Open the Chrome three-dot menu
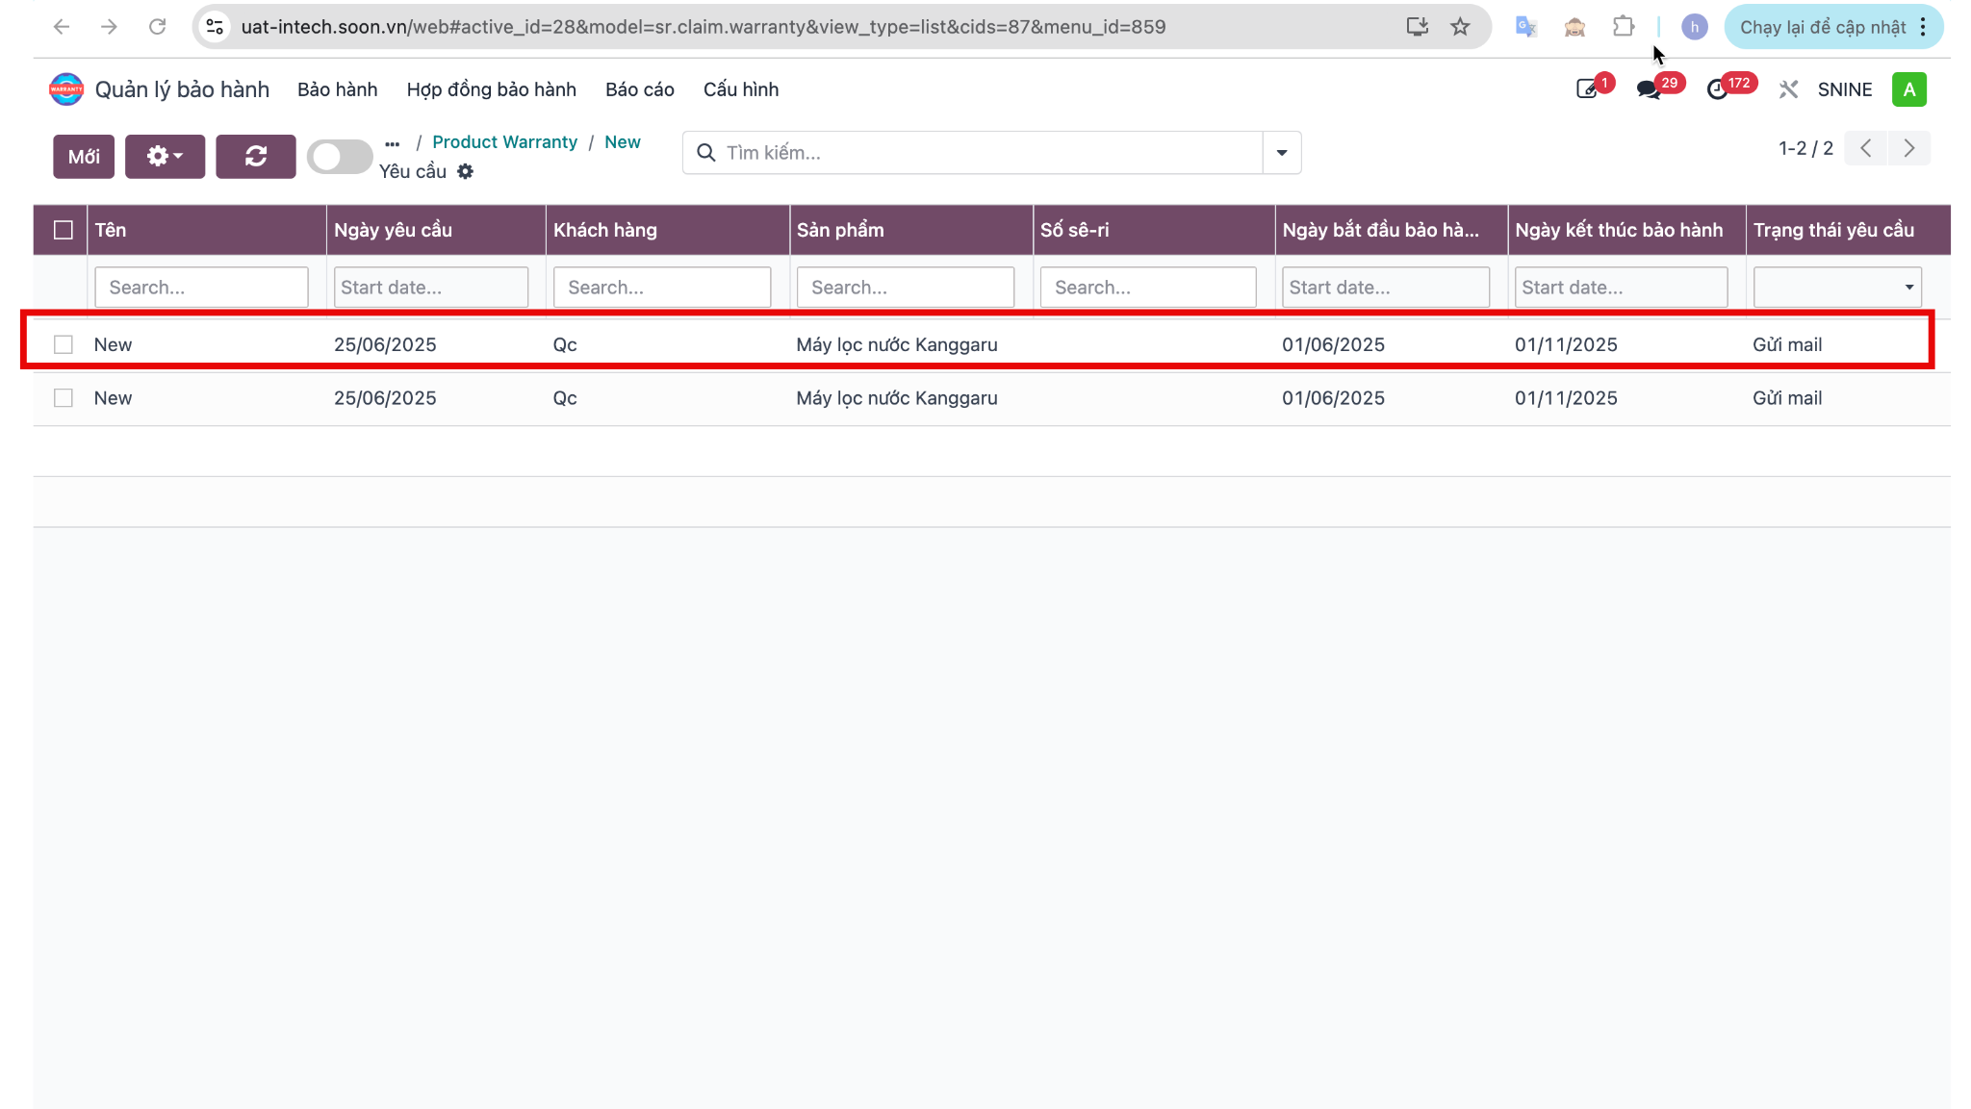This screenshot has height=1109, width=1971. pos(1923,27)
